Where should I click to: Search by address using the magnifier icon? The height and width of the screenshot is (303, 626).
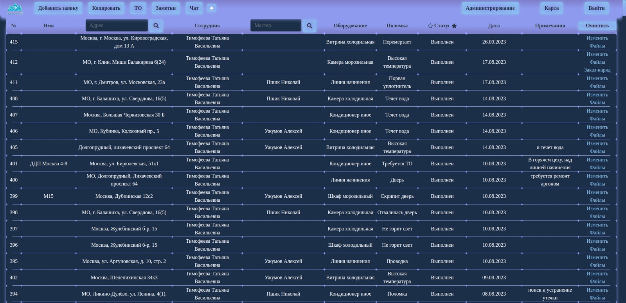click(156, 26)
